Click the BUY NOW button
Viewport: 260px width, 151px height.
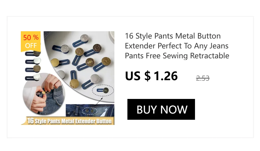(x=161, y=109)
